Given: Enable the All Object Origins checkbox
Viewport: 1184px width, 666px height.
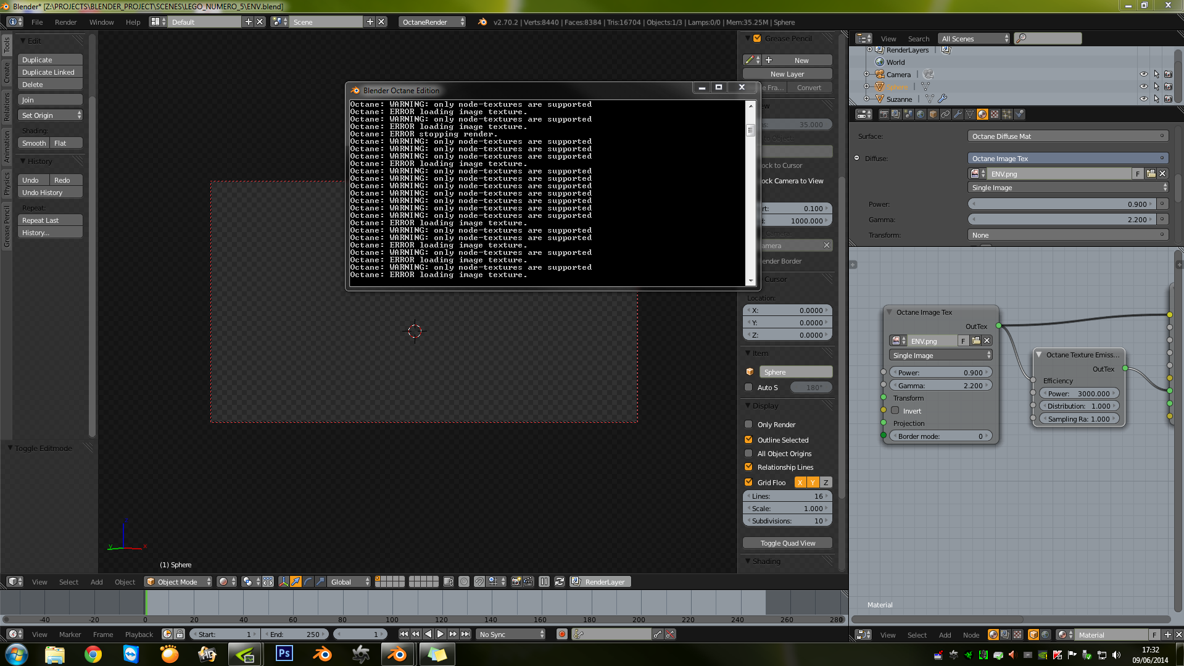Looking at the screenshot, I should coord(748,453).
